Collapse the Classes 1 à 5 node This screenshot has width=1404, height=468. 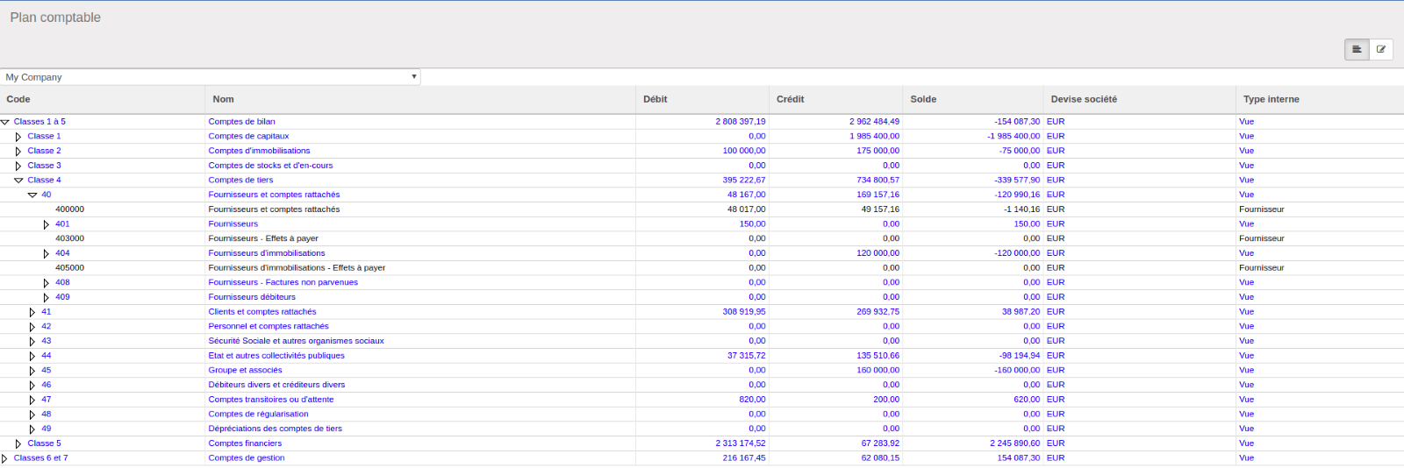point(5,122)
